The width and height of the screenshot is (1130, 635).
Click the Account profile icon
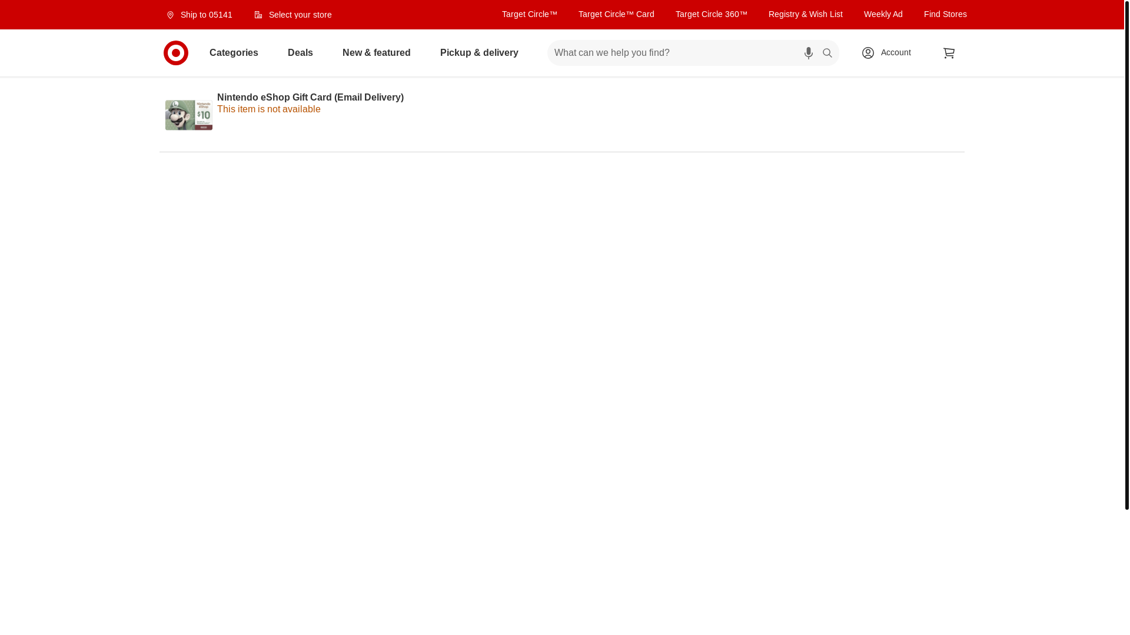tap(868, 53)
